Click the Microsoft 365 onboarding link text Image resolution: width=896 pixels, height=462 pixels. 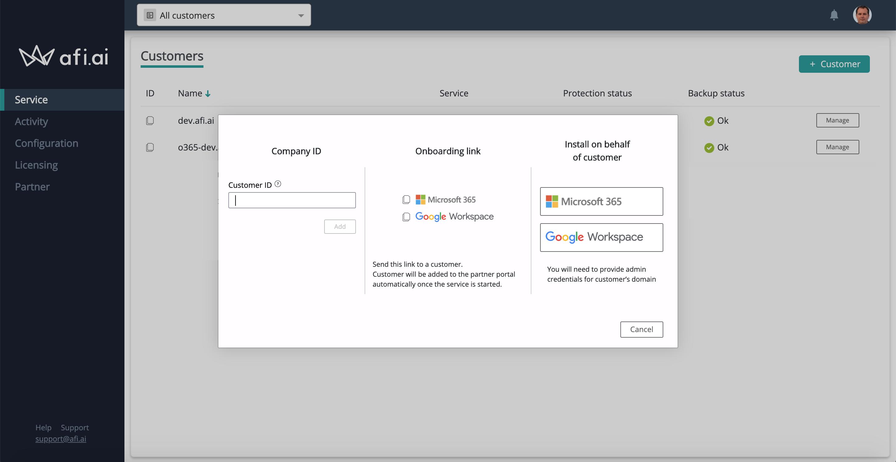[446, 200]
